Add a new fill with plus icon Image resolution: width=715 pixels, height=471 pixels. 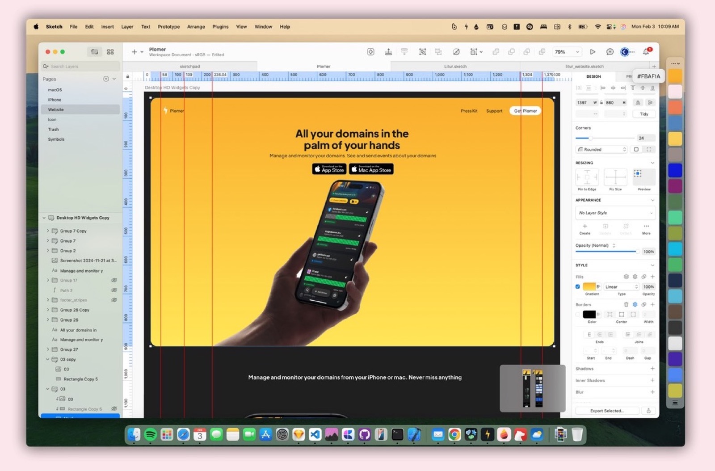[x=652, y=277]
